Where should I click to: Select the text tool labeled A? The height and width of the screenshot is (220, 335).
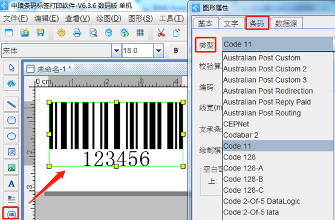[x=11, y=184]
